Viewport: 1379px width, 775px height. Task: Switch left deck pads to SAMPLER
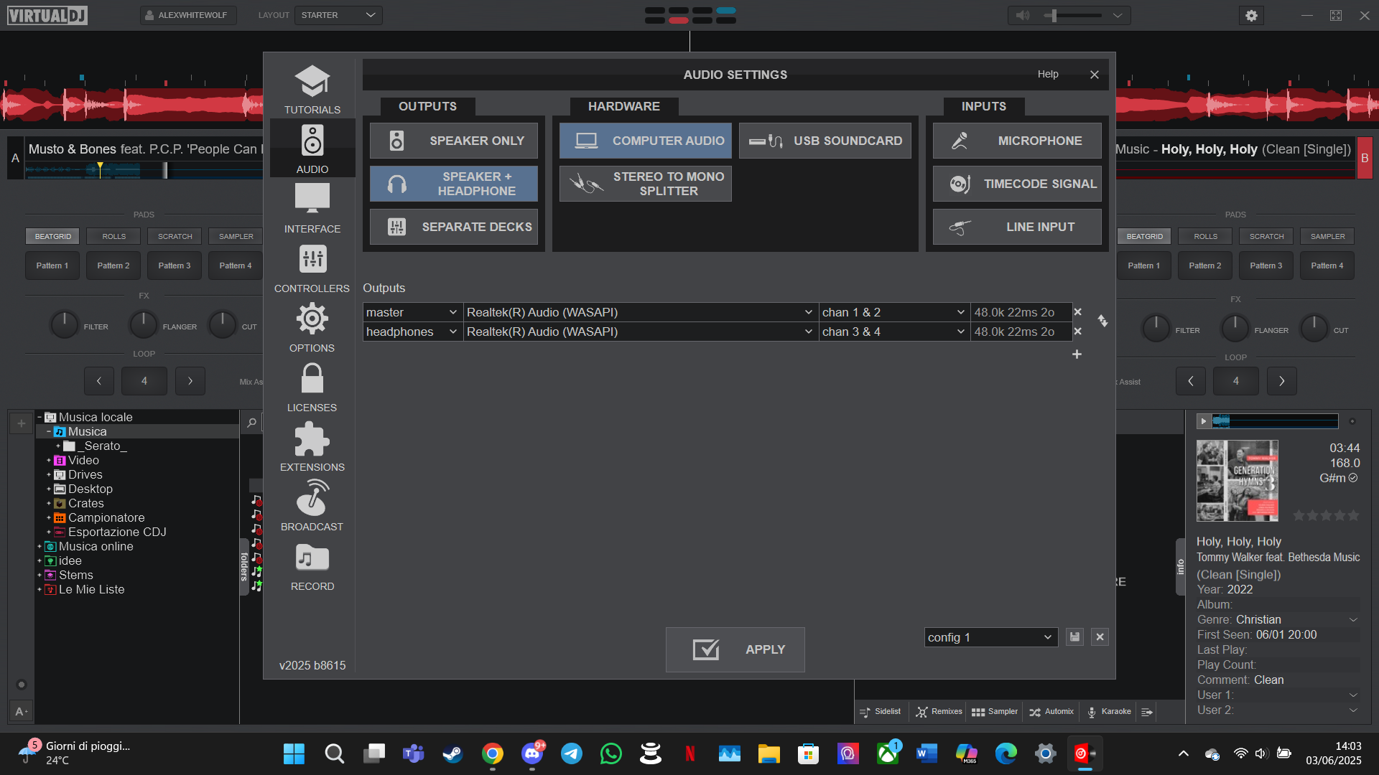click(x=236, y=236)
